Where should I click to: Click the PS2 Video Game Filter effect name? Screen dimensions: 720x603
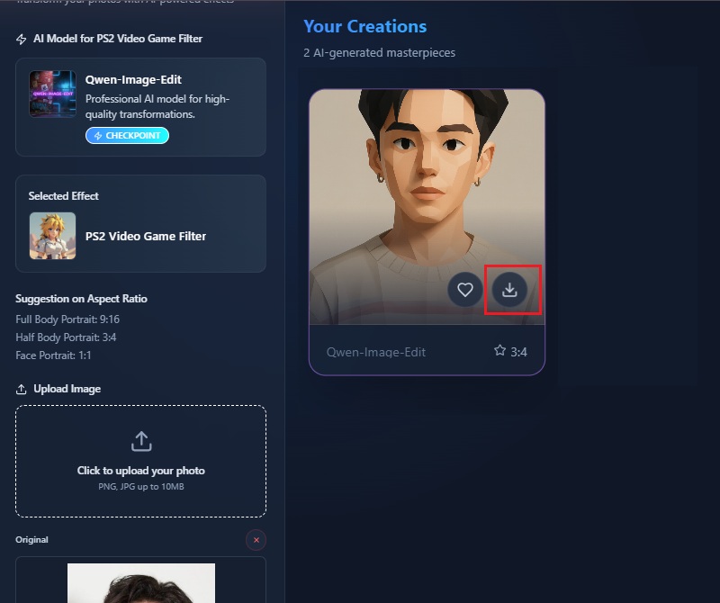click(x=146, y=236)
